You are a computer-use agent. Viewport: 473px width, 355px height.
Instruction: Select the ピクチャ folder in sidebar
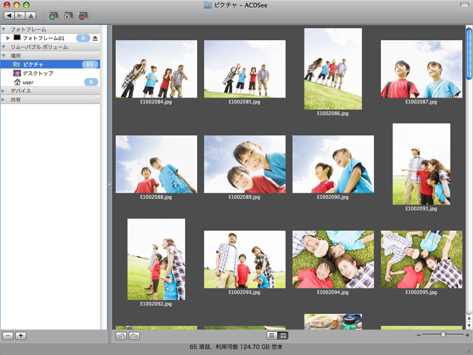(x=50, y=64)
